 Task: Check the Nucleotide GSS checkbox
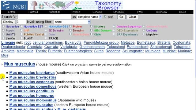pyautogui.click(x=46, y=26)
